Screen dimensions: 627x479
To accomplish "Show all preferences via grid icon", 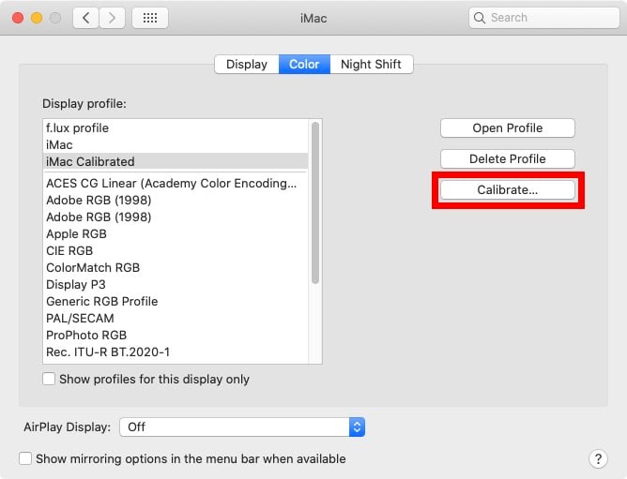I will pyautogui.click(x=150, y=18).
